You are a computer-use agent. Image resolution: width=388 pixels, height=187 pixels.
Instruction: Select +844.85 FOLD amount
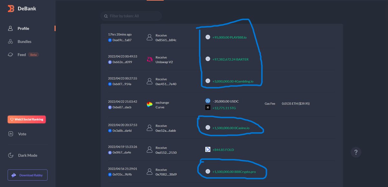click(223, 150)
